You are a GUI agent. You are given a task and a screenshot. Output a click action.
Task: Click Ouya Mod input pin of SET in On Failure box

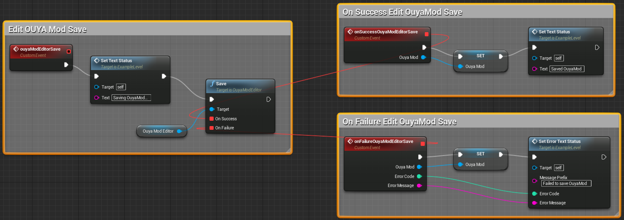point(461,164)
